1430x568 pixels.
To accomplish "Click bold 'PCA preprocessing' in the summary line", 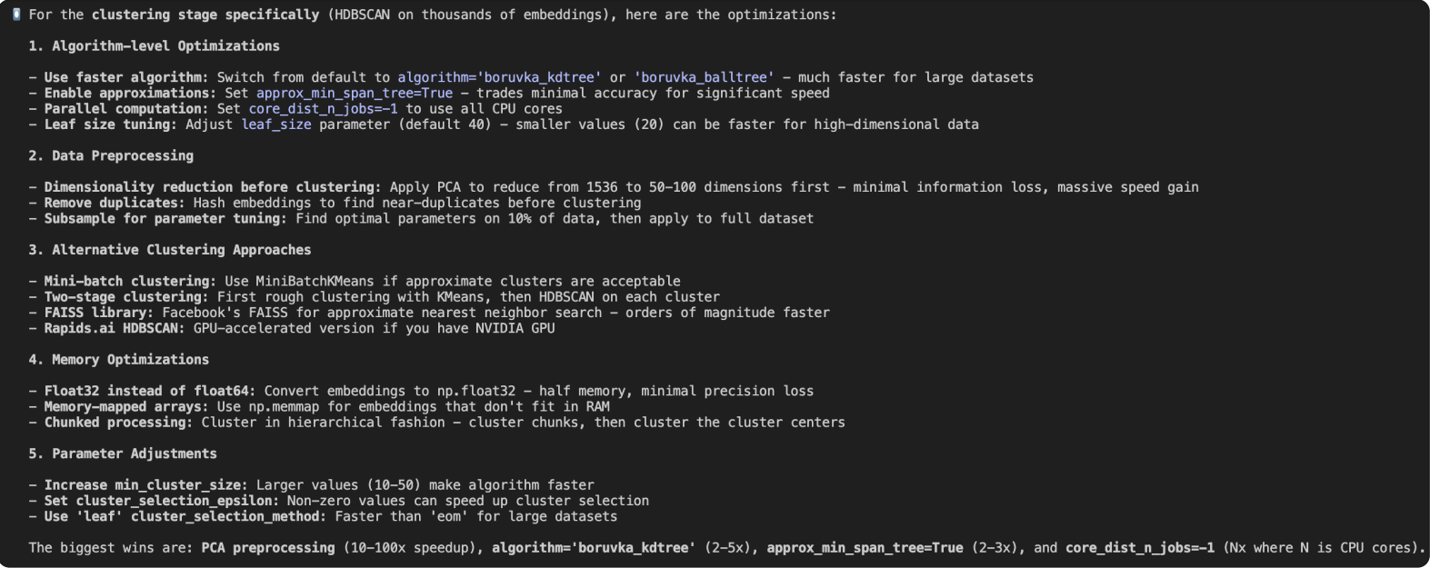I will coord(267,548).
